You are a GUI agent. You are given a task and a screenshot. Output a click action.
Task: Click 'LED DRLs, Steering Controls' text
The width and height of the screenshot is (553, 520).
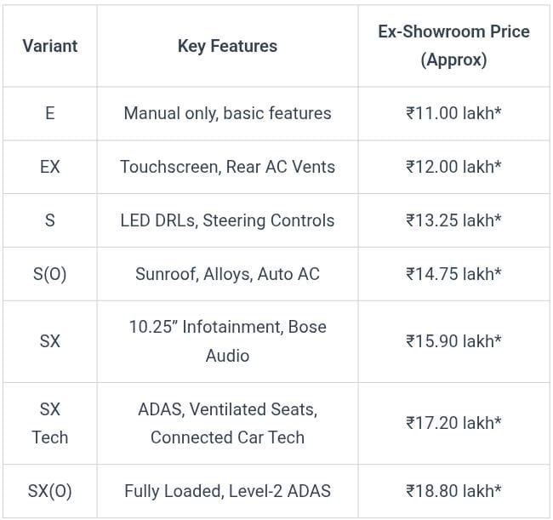coord(227,220)
